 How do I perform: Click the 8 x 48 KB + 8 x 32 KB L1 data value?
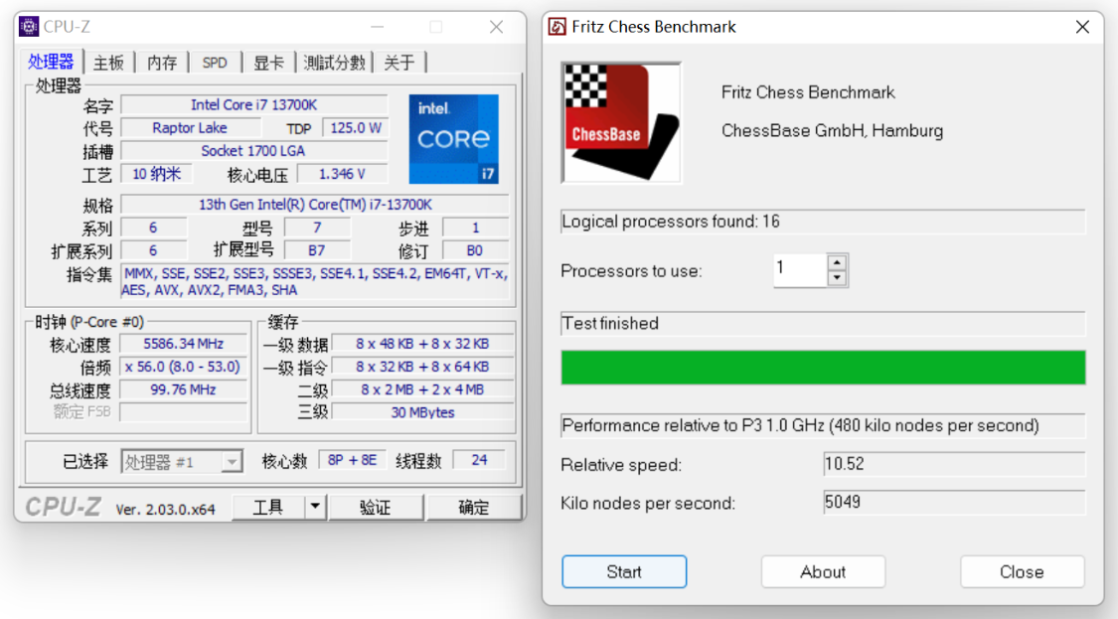pyautogui.click(x=422, y=344)
